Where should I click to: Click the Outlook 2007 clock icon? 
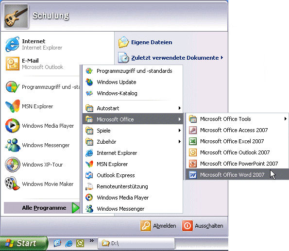193,152
